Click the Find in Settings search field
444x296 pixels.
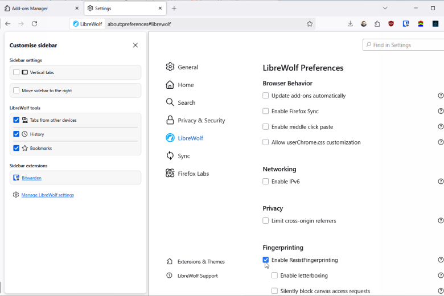point(403,45)
